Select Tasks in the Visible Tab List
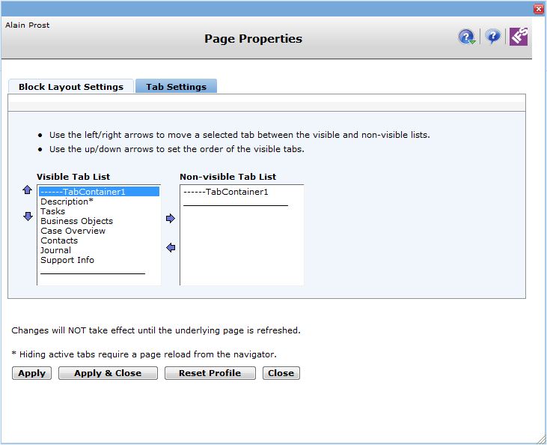 [53, 211]
